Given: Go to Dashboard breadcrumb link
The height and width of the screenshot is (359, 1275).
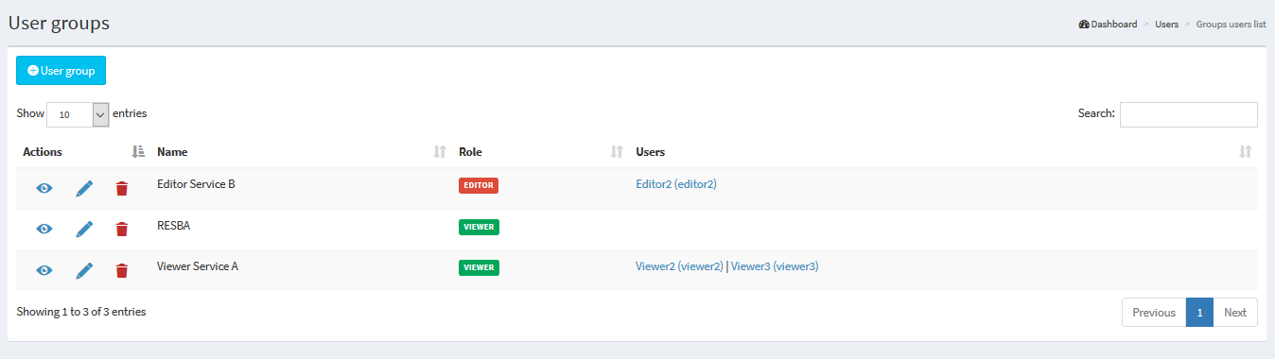Looking at the screenshot, I should [x=1108, y=25].
